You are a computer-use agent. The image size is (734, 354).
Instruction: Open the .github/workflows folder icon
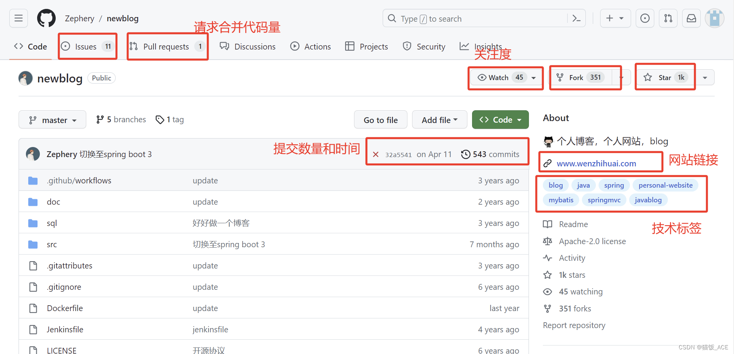(x=33, y=181)
